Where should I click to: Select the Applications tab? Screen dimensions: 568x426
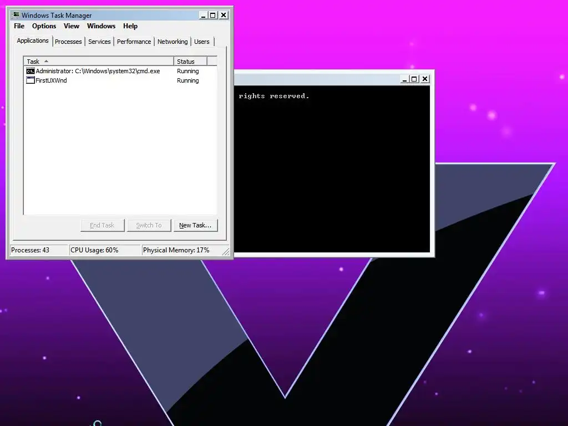click(33, 40)
